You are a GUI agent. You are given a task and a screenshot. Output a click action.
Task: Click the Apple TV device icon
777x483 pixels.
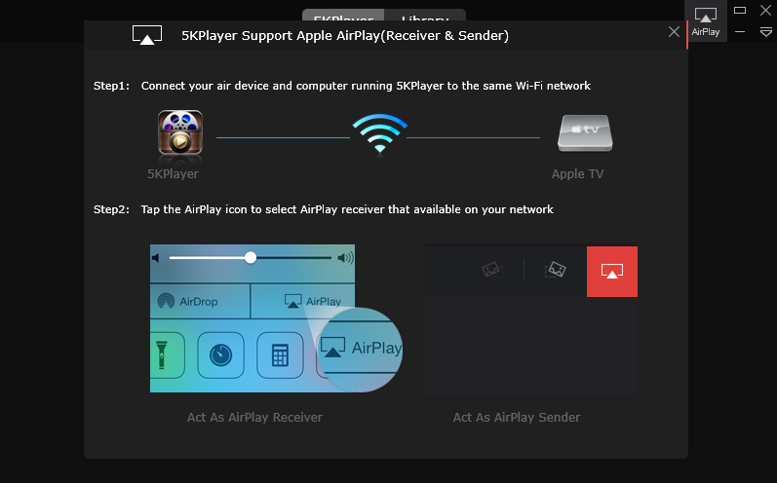pyautogui.click(x=585, y=133)
